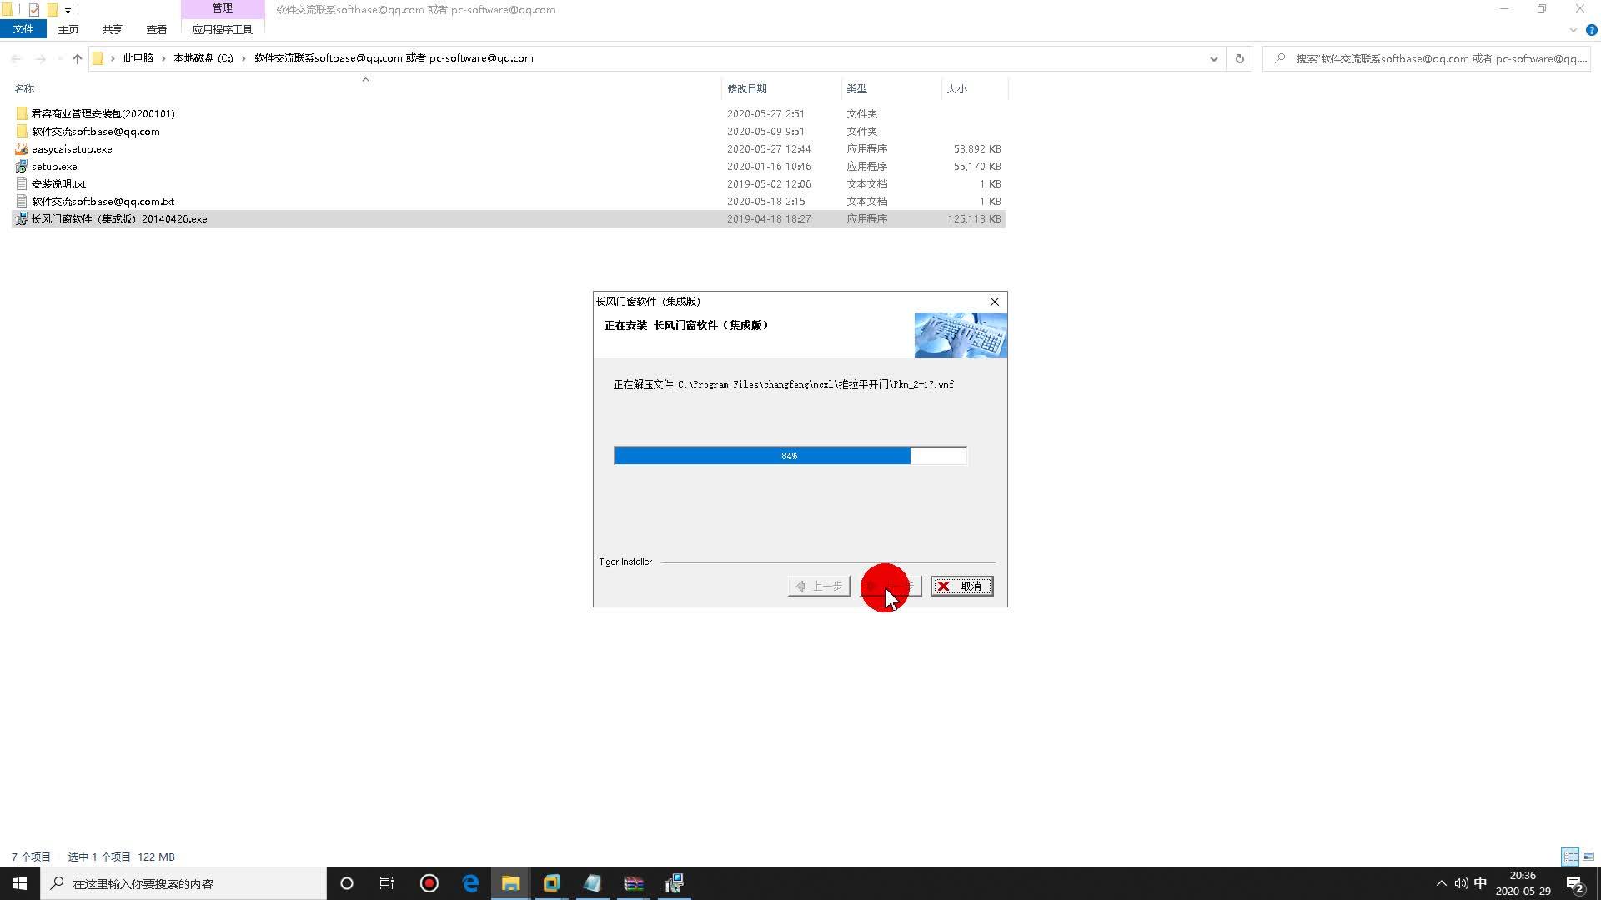Image resolution: width=1601 pixels, height=900 pixels.
Task: Toggle the 中 input method indicator
Action: point(1480,883)
